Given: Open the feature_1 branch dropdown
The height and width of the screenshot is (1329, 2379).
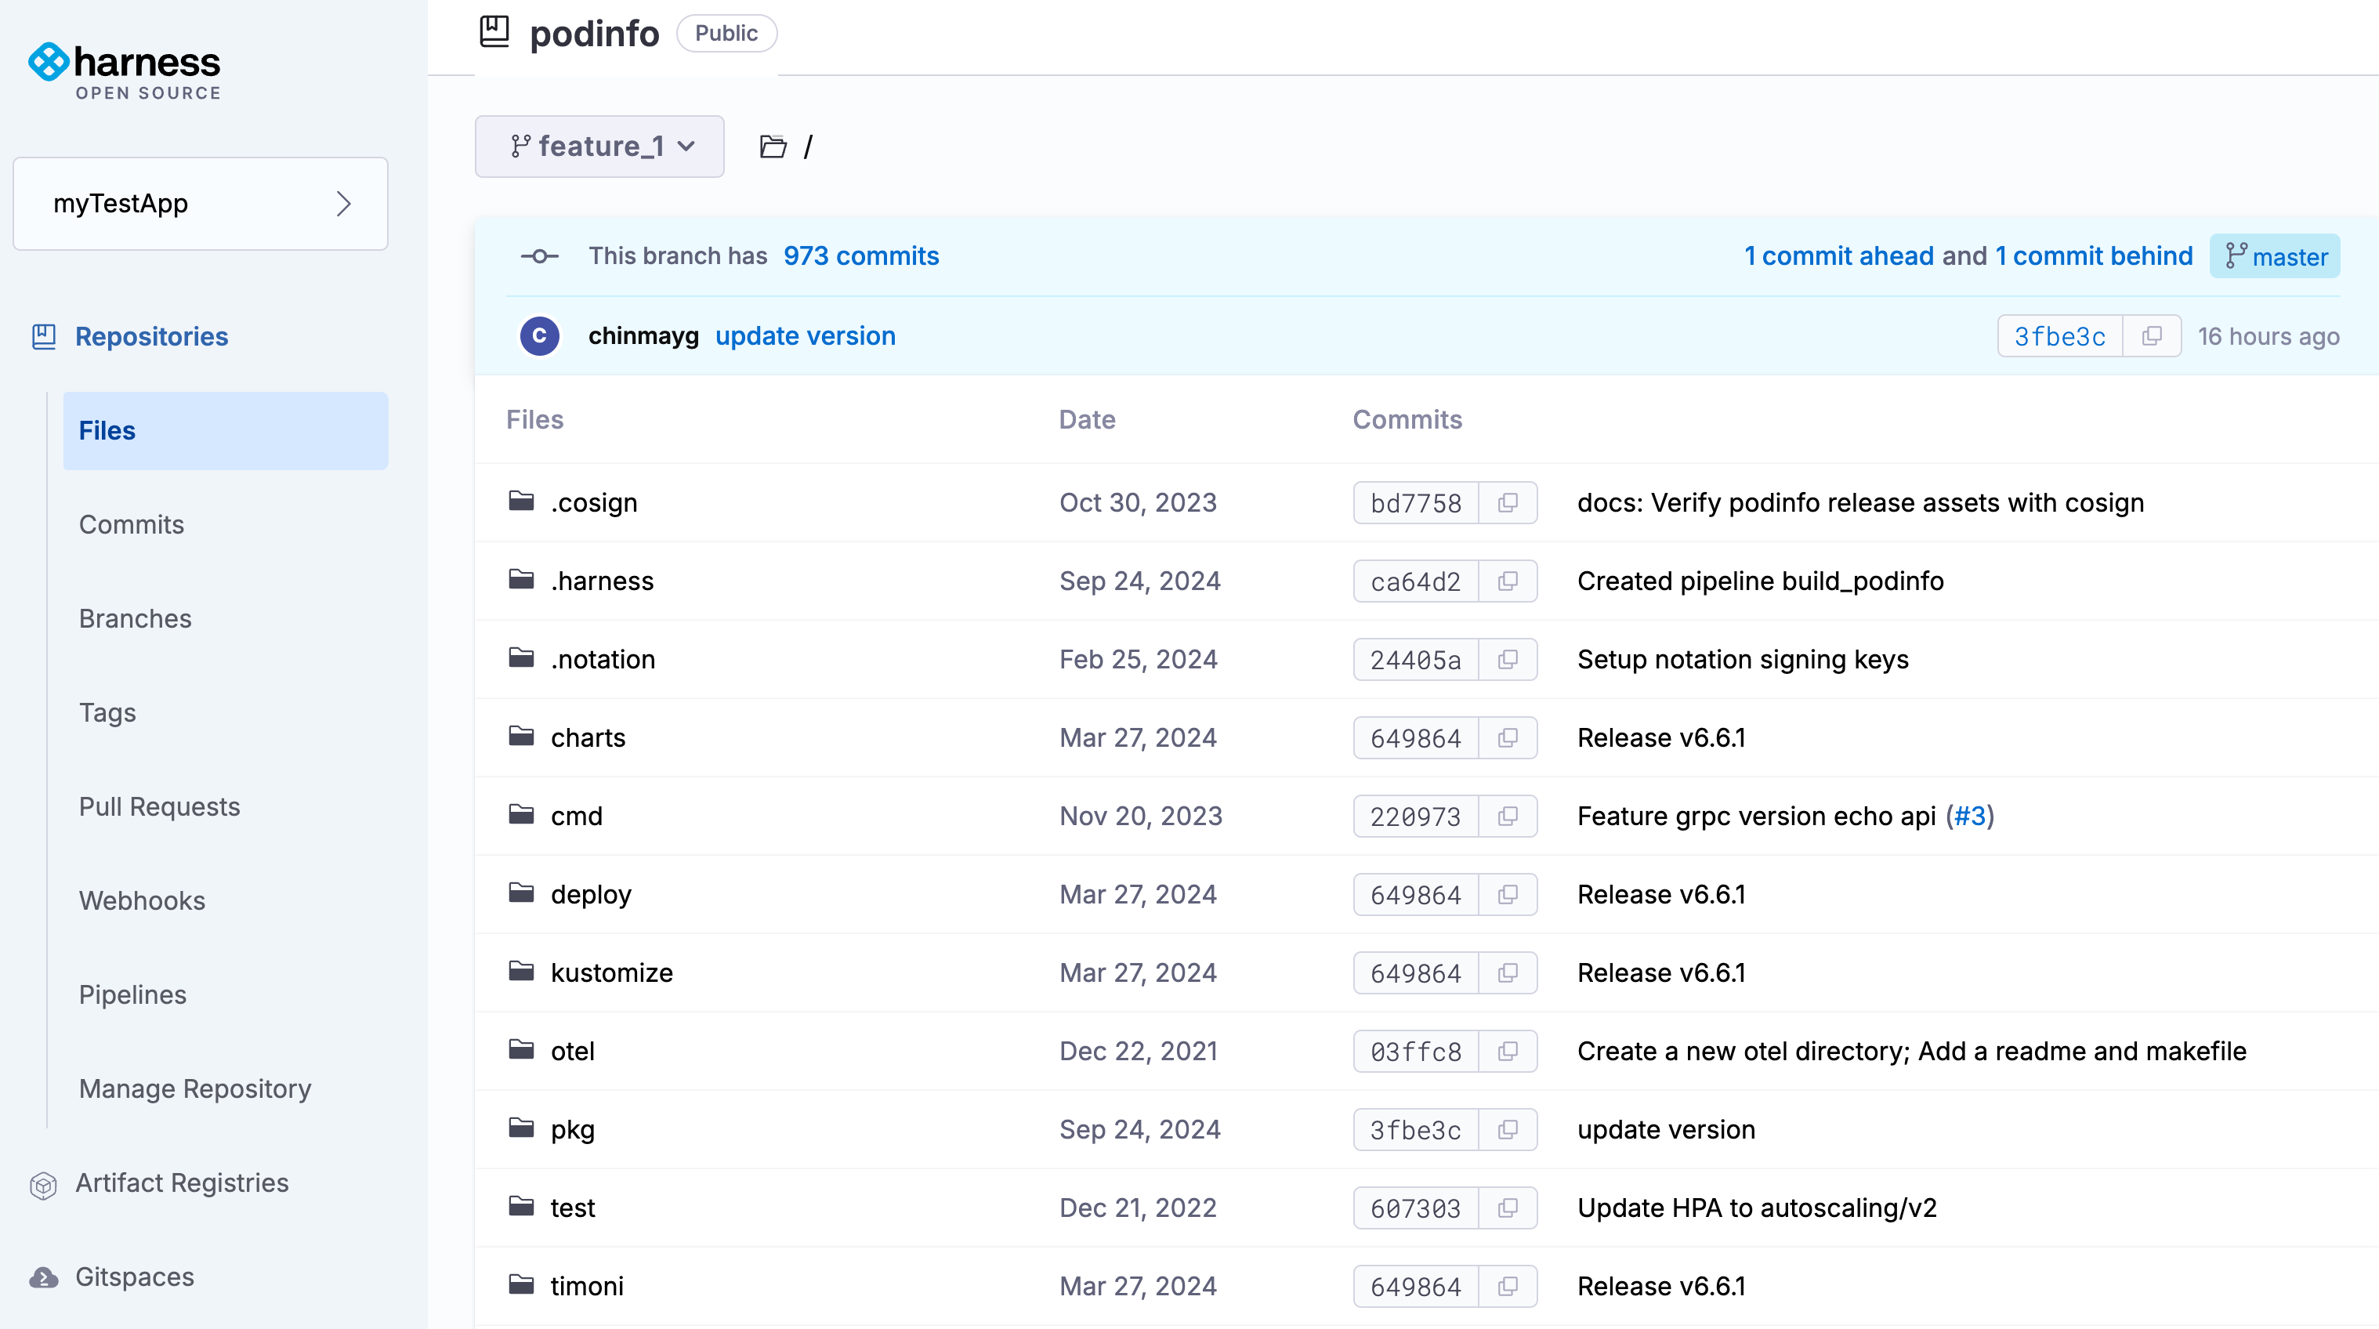Looking at the screenshot, I should [599, 147].
